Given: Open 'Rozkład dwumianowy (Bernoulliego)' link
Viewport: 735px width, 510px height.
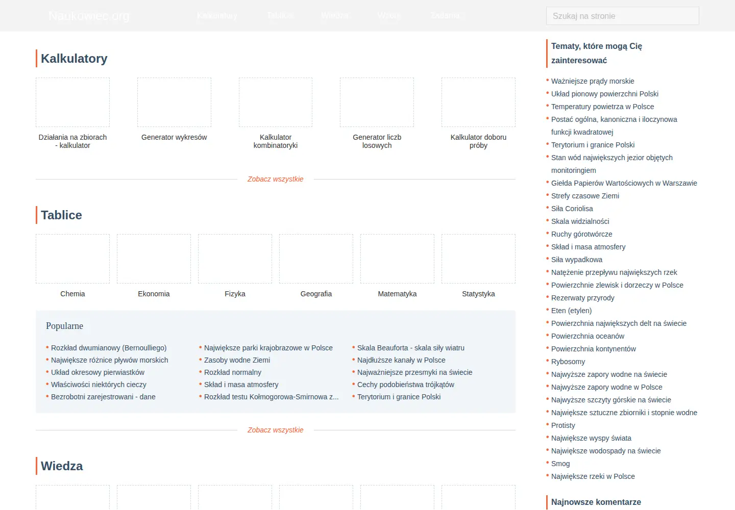Looking at the screenshot, I should (109, 348).
